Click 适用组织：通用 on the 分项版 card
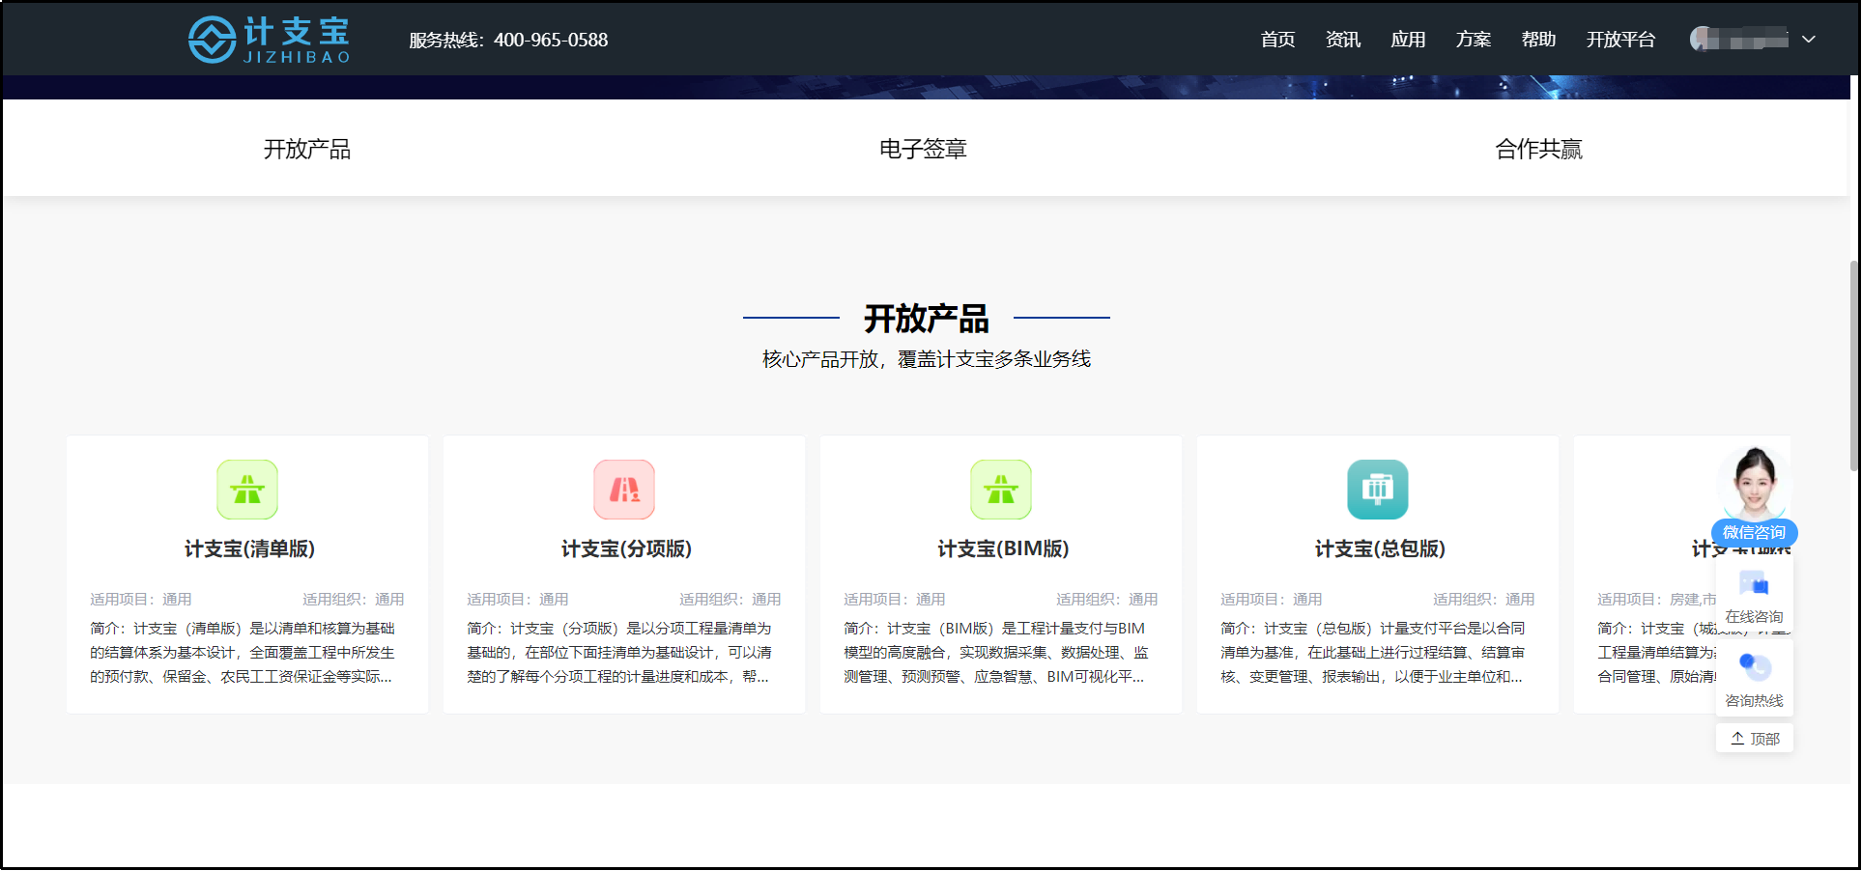Screen dimensions: 1862x871 click(730, 599)
